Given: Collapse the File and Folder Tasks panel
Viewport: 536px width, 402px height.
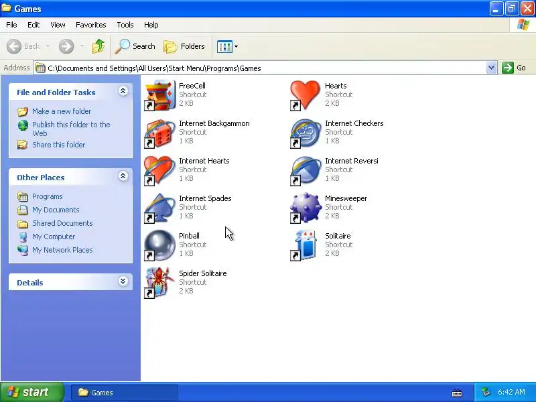Looking at the screenshot, I should tap(123, 91).
